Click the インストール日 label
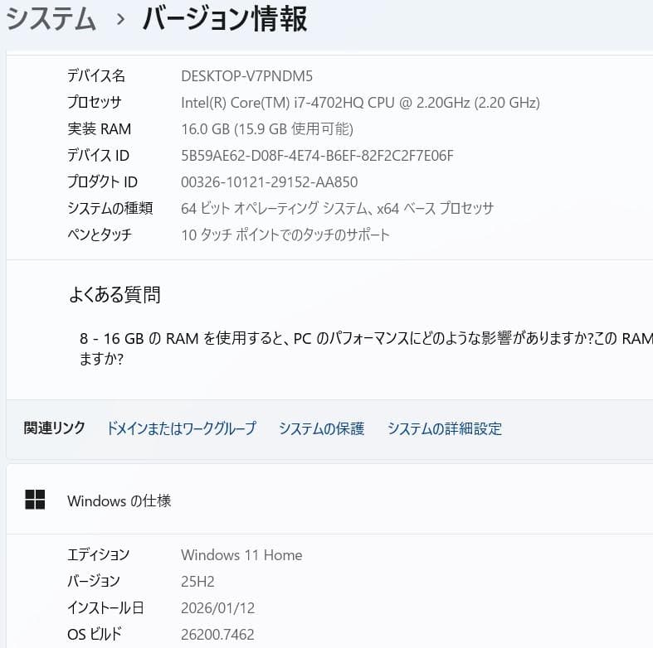This screenshot has width=653, height=648. (105, 607)
